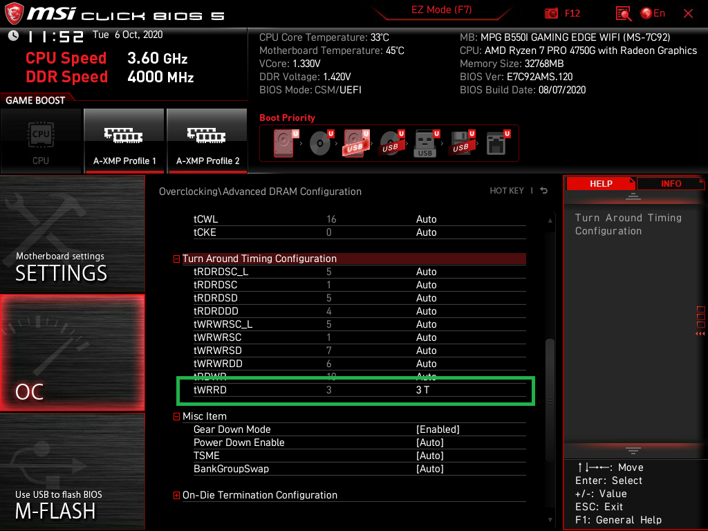Click the tRDRDSD setting label
The height and width of the screenshot is (531, 708).
[216, 297]
